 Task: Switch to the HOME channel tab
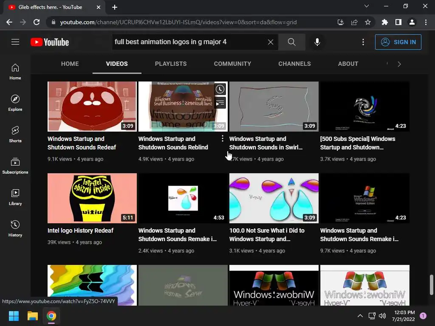click(x=70, y=64)
